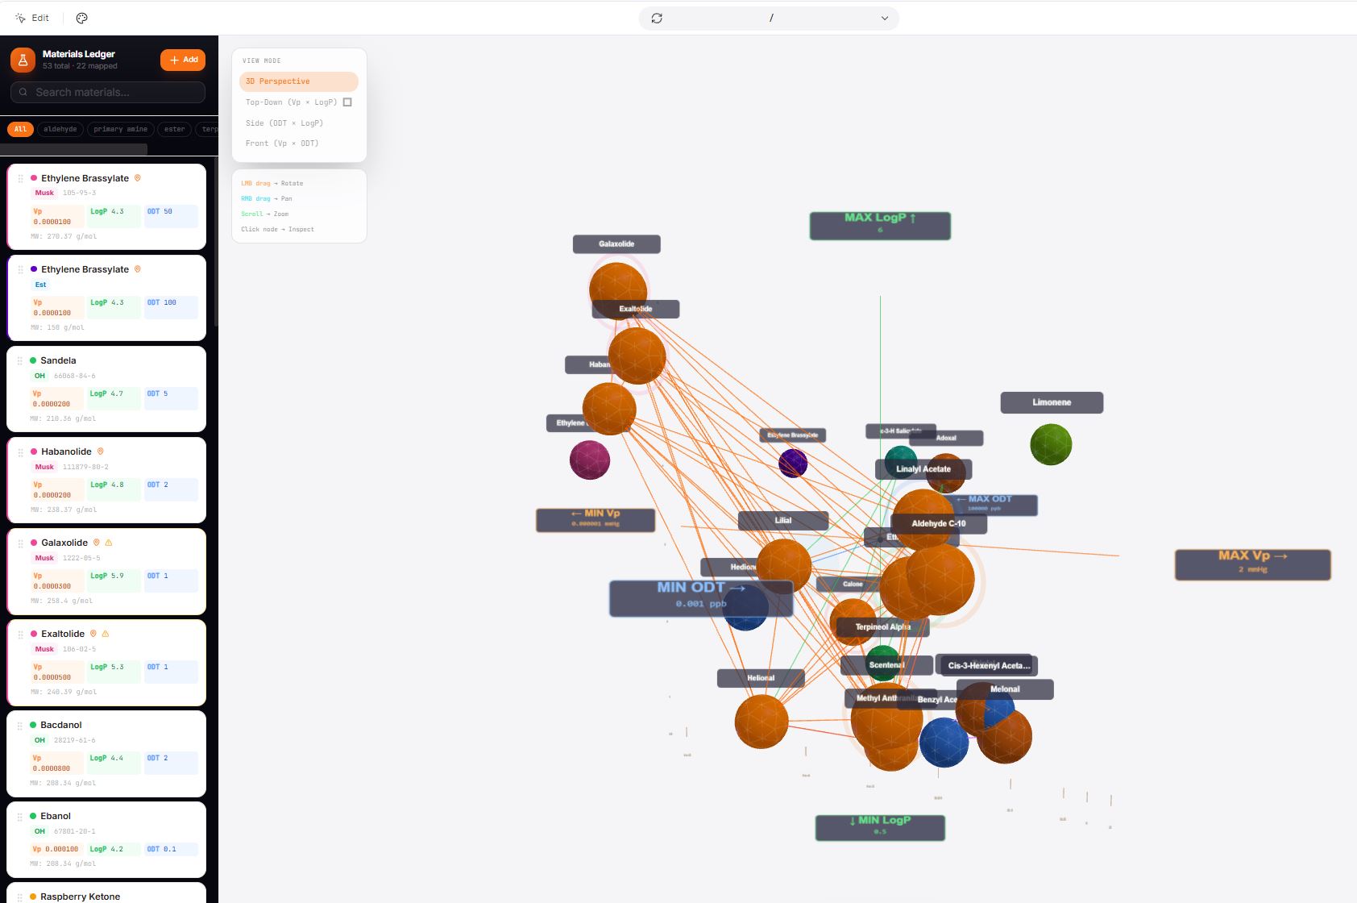The width and height of the screenshot is (1357, 903).
Task: Switch to Side (ODT × LogP) view
Action: point(299,123)
